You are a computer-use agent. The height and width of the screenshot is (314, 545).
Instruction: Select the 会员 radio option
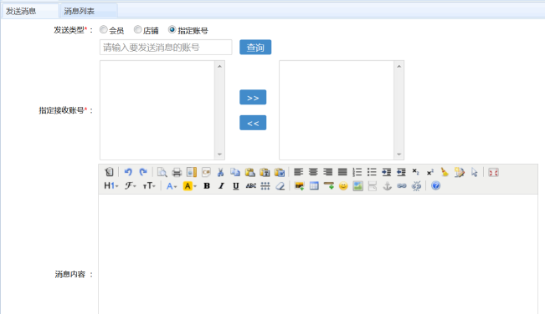tap(103, 30)
